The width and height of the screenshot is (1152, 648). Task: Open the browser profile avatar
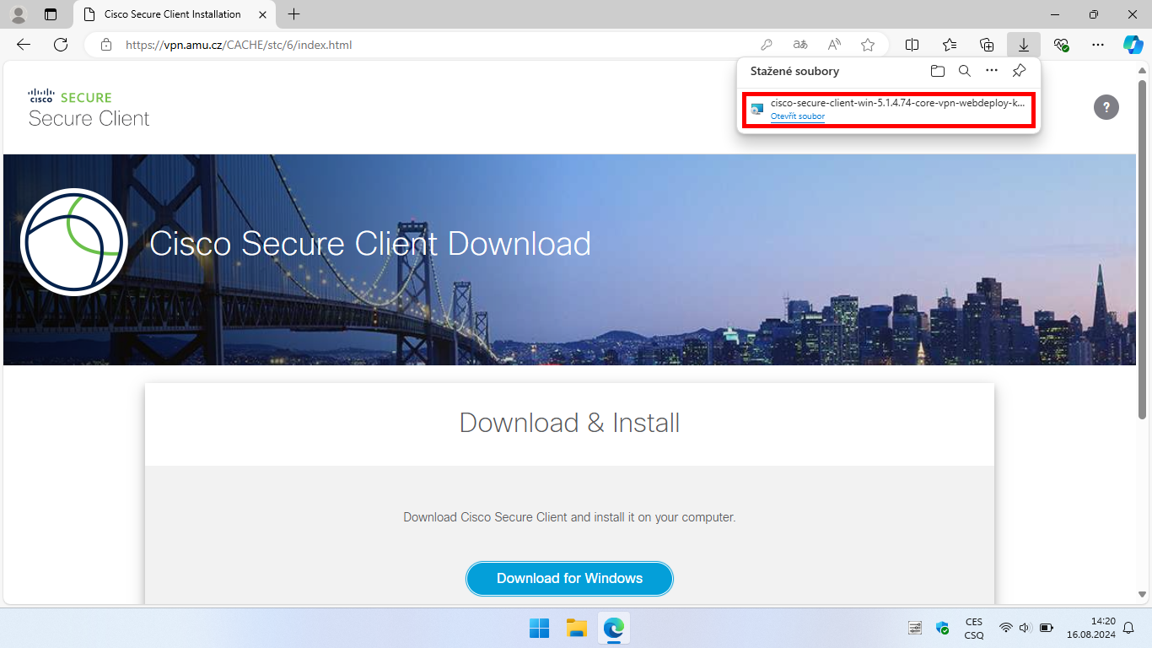[x=19, y=14]
